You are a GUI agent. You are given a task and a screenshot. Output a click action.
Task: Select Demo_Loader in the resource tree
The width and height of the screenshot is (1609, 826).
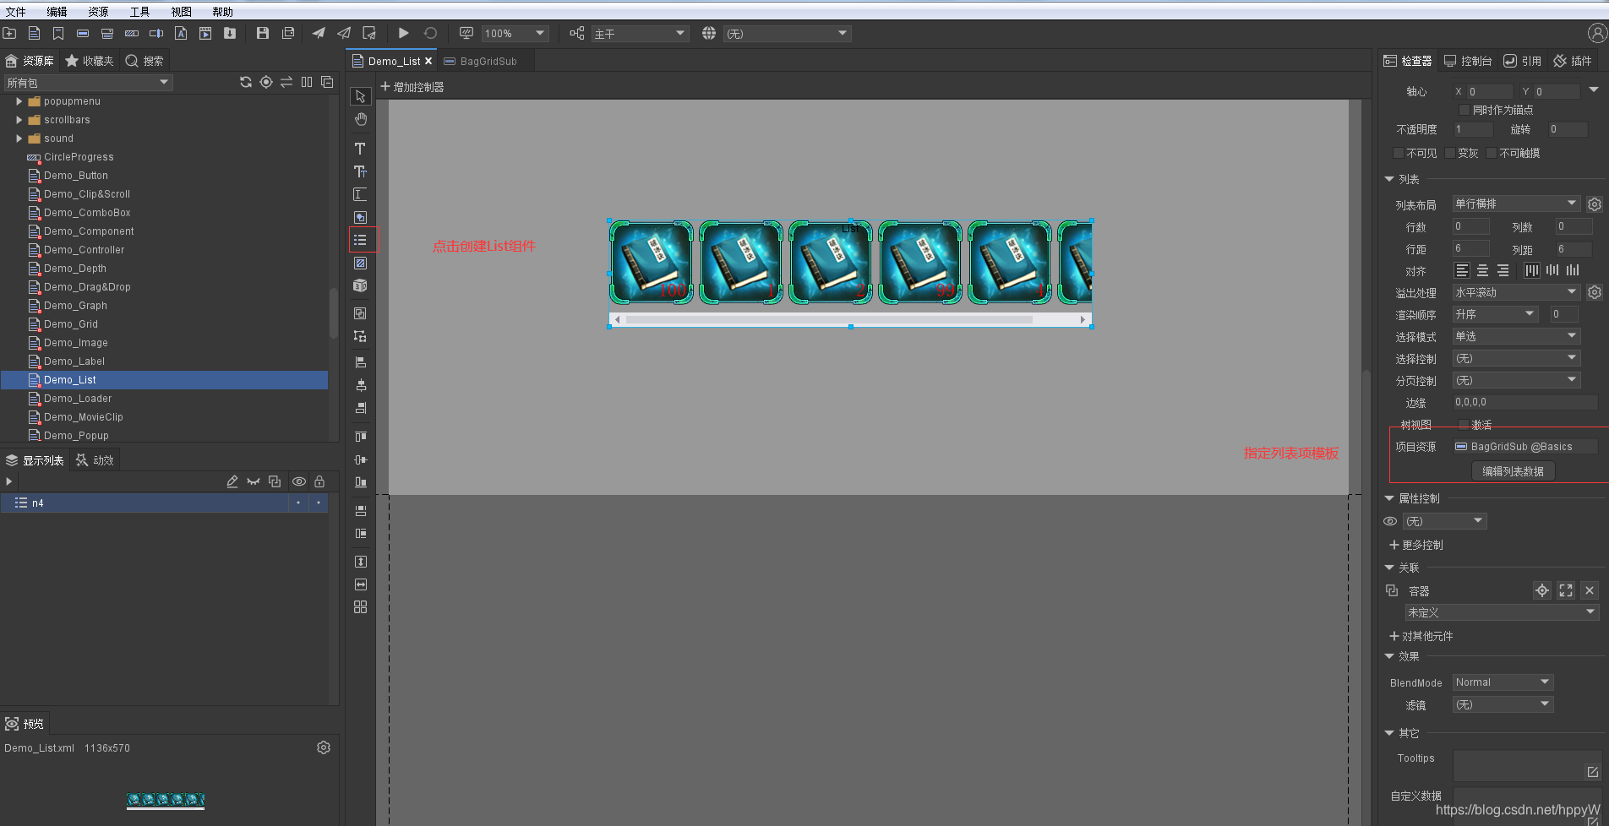point(78,399)
